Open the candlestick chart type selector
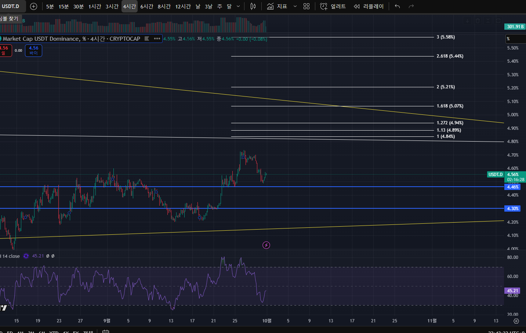The height and width of the screenshot is (333, 526). [x=253, y=6]
